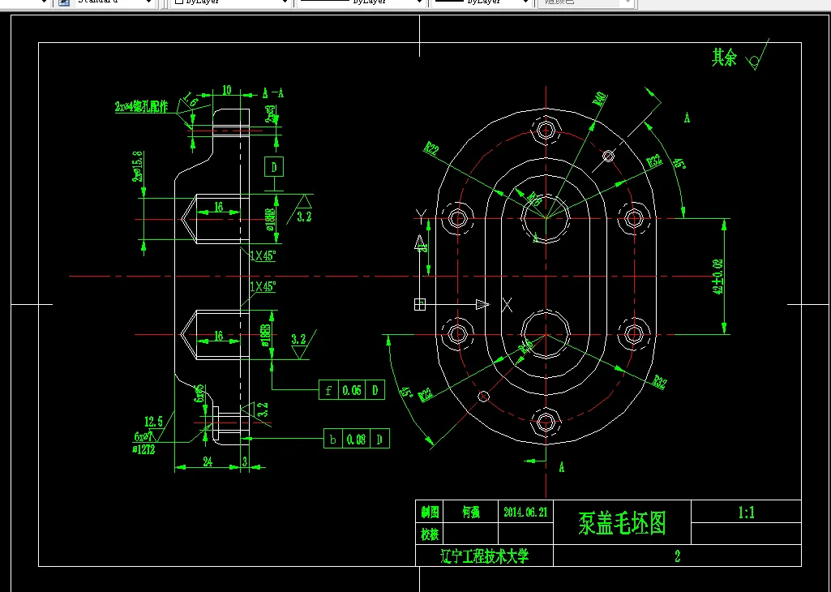
Task: Select the surface roughness symbol beside 其余
Action: click(757, 55)
